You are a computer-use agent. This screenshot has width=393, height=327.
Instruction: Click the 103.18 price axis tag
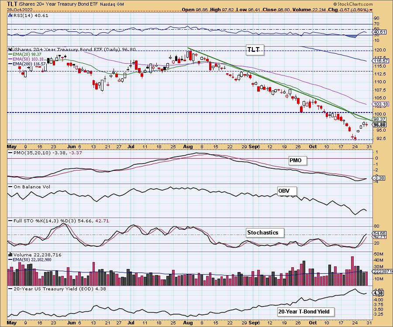click(x=381, y=104)
